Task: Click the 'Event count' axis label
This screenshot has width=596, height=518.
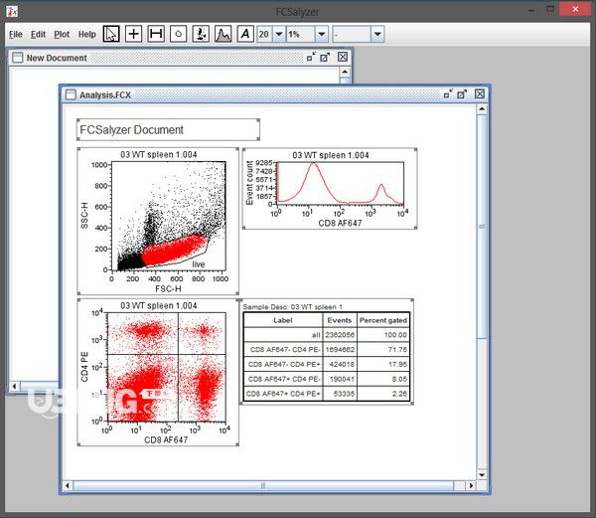Action: pyautogui.click(x=249, y=183)
